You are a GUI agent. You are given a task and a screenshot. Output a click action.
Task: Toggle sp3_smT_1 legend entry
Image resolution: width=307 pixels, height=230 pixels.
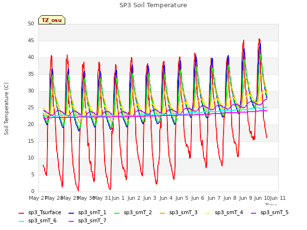[87, 213]
